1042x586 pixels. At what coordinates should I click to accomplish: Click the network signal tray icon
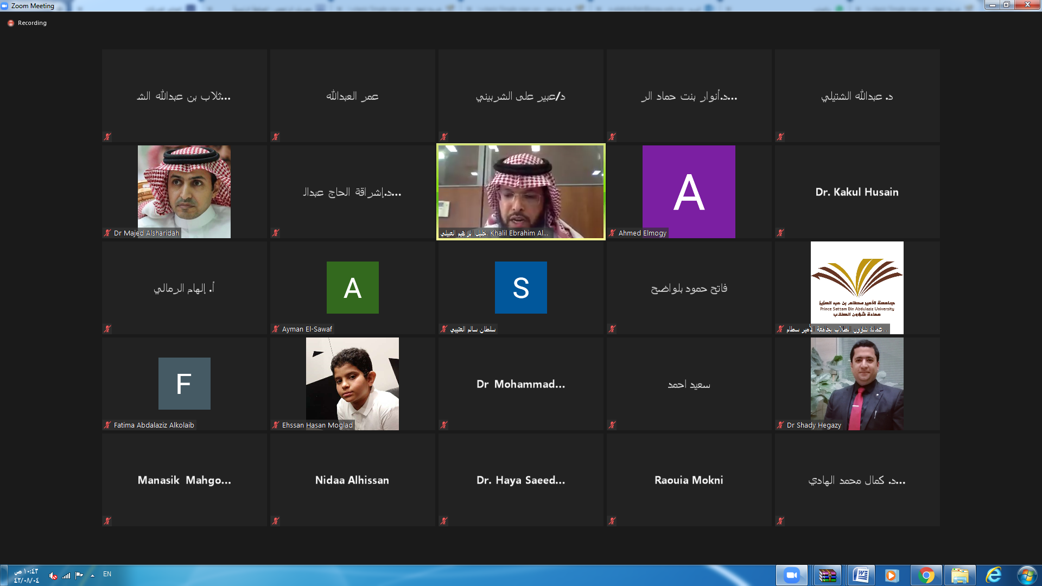point(66,576)
